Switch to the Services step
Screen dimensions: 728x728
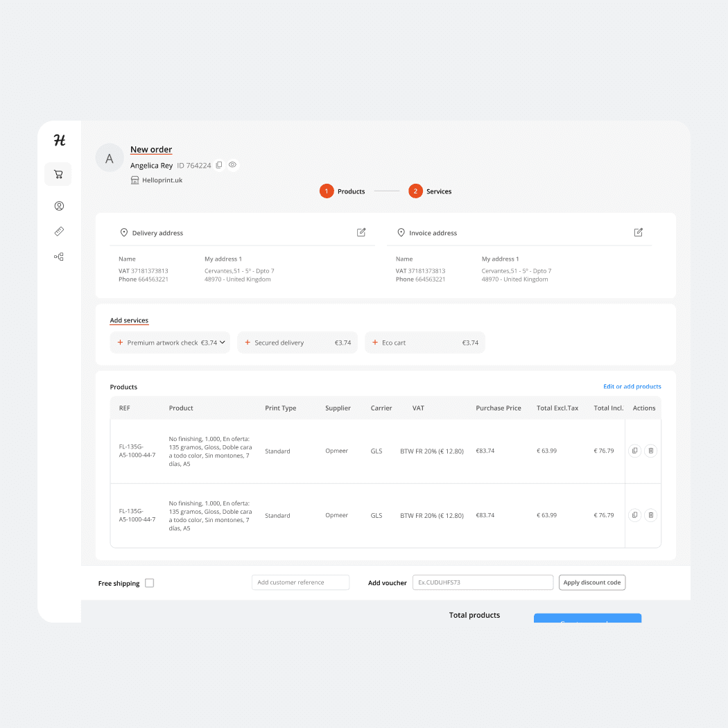[431, 191]
